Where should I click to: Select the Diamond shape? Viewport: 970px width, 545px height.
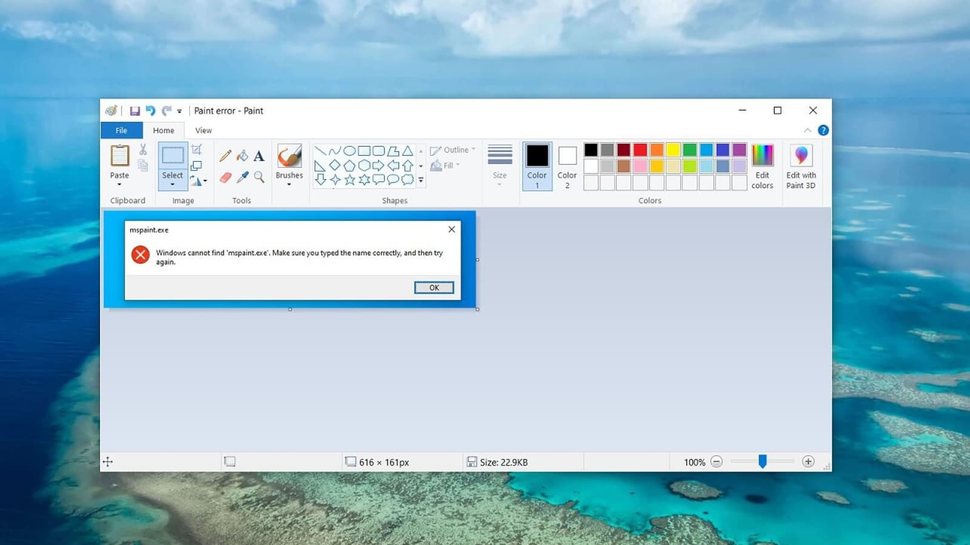click(335, 165)
